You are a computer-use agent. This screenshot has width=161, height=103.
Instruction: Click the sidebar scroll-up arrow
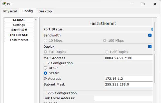[36, 20]
